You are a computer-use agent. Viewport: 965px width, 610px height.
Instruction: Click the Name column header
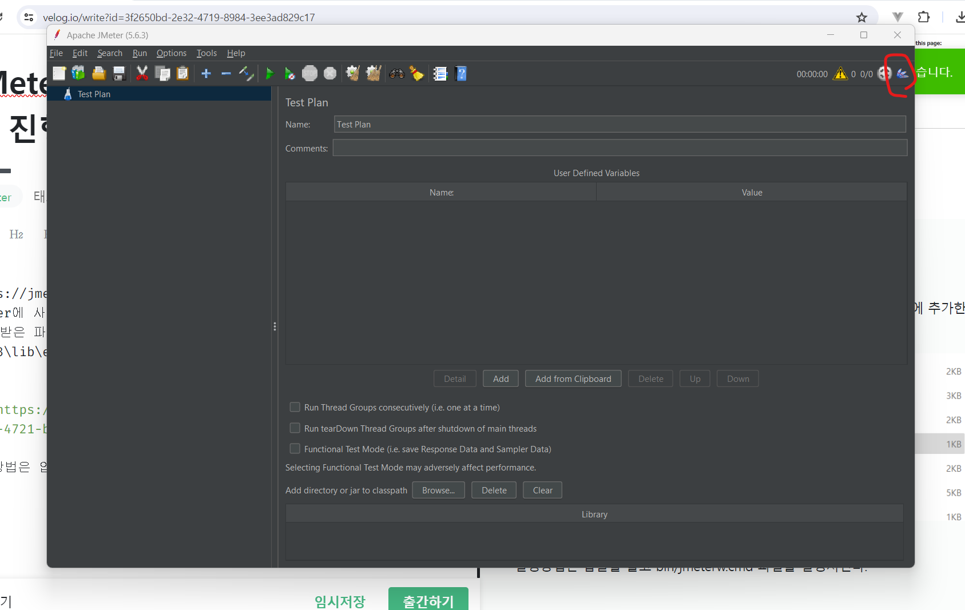pos(441,192)
